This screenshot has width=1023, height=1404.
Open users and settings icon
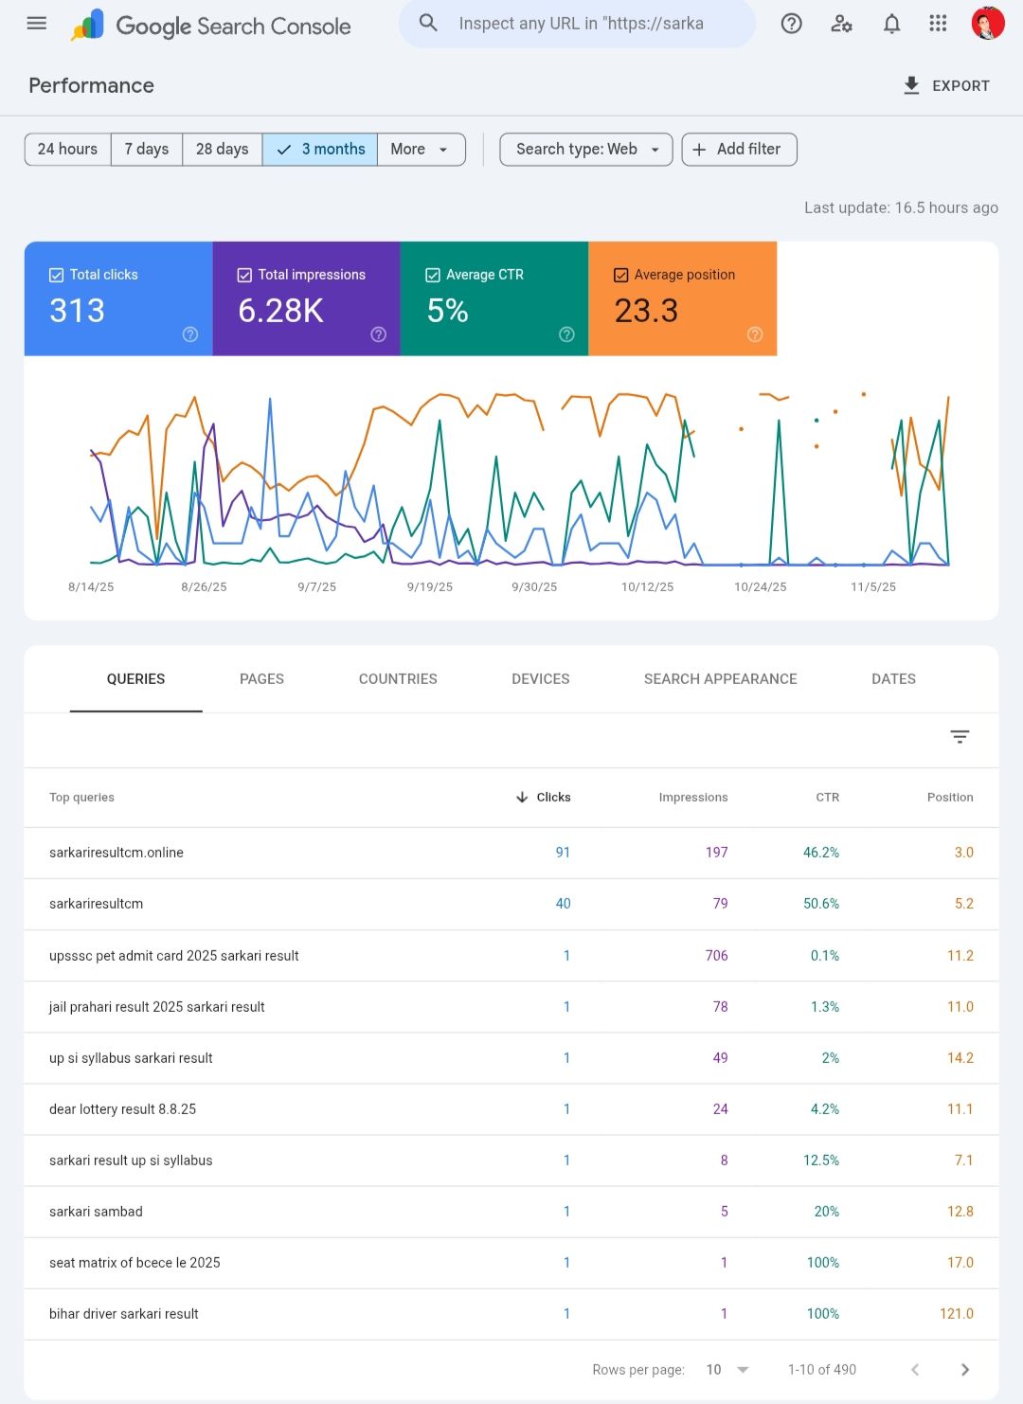[x=841, y=24]
